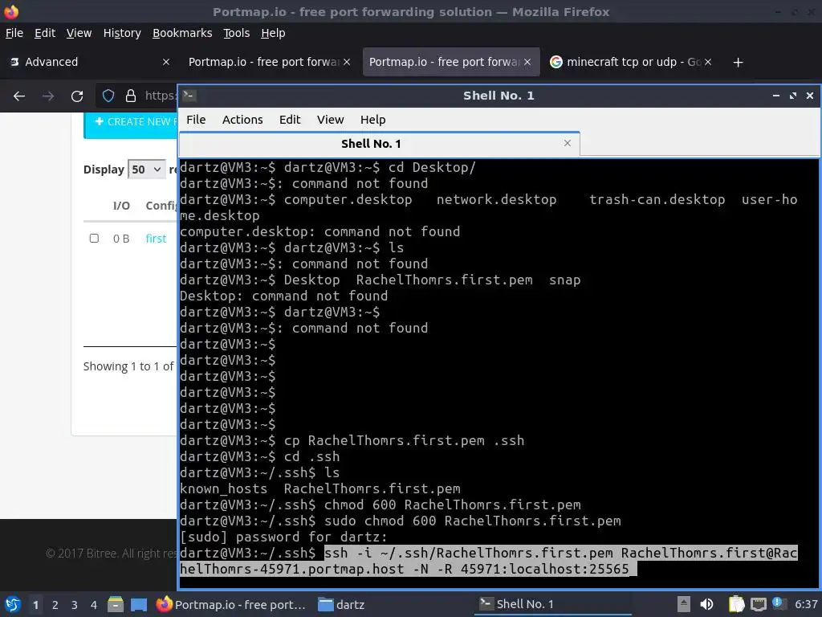Image resolution: width=822 pixels, height=617 pixels.
Task: Open the update notification tray icon
Action: (777, 603)
